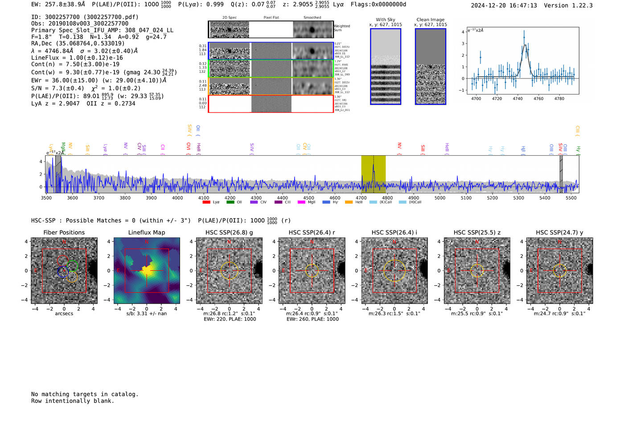Select the HSC SSP(26.4) i cutout
The width and height of the screenshot is (624, 425).
394,271
